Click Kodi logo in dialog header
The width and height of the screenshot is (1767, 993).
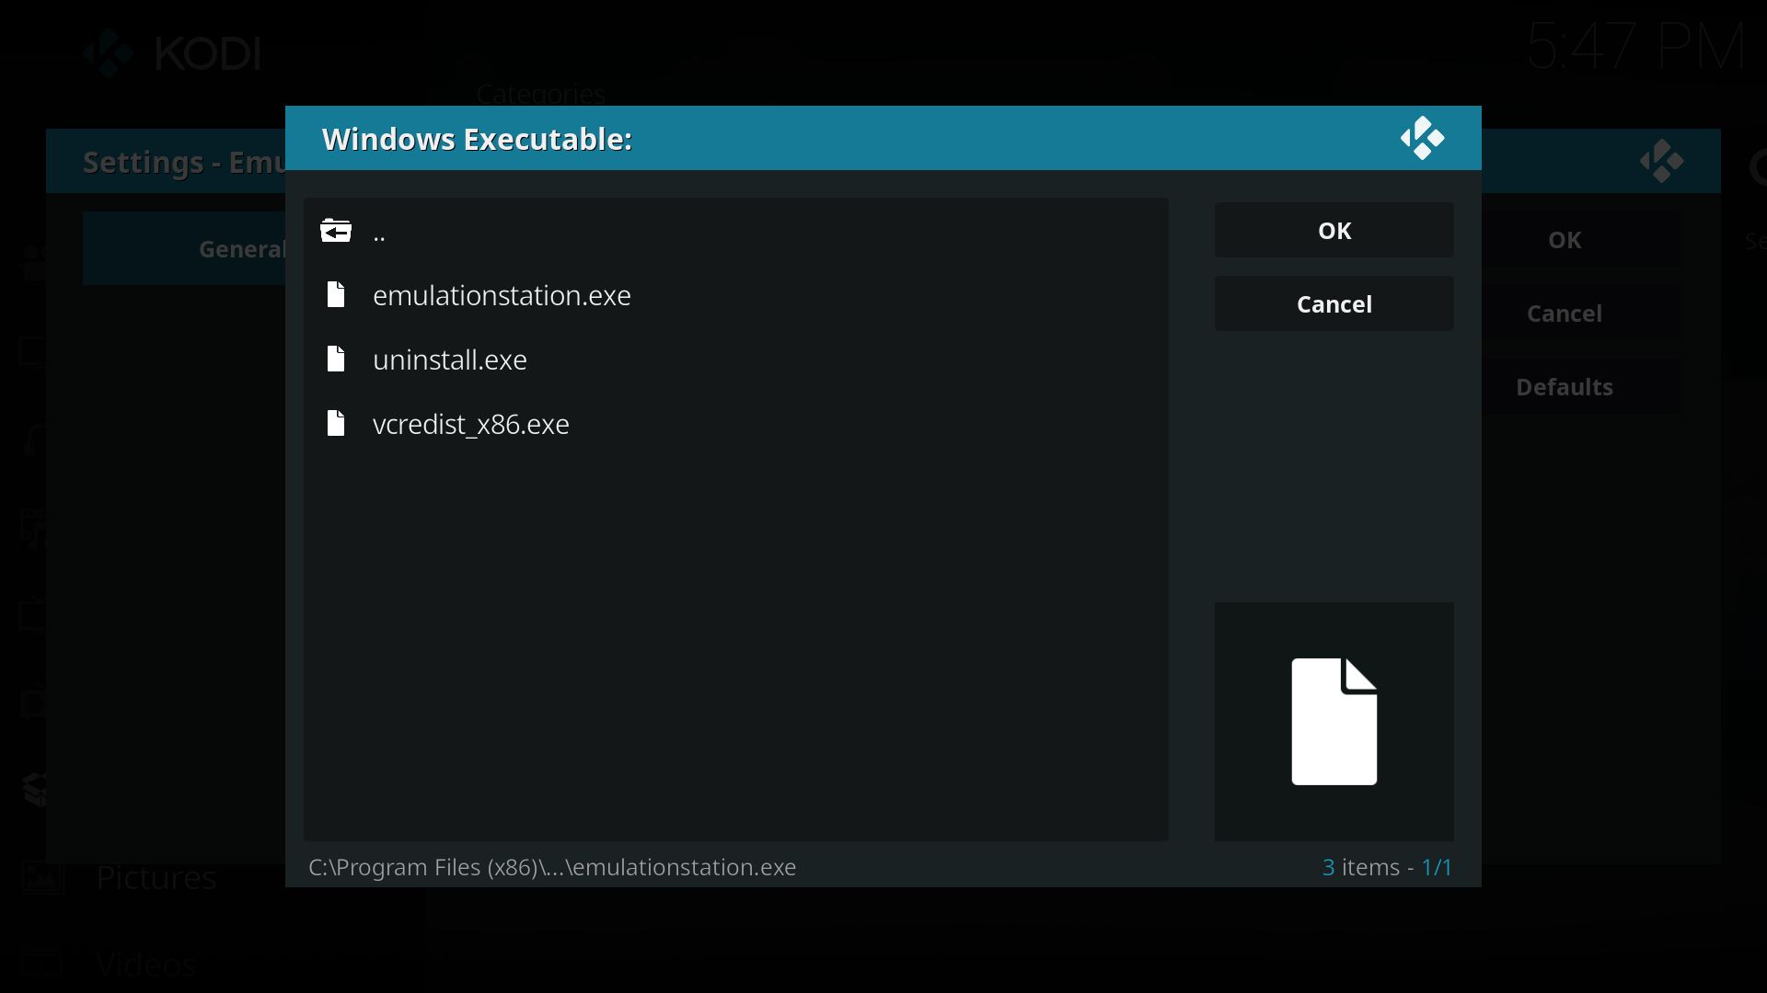point(1422,139)
